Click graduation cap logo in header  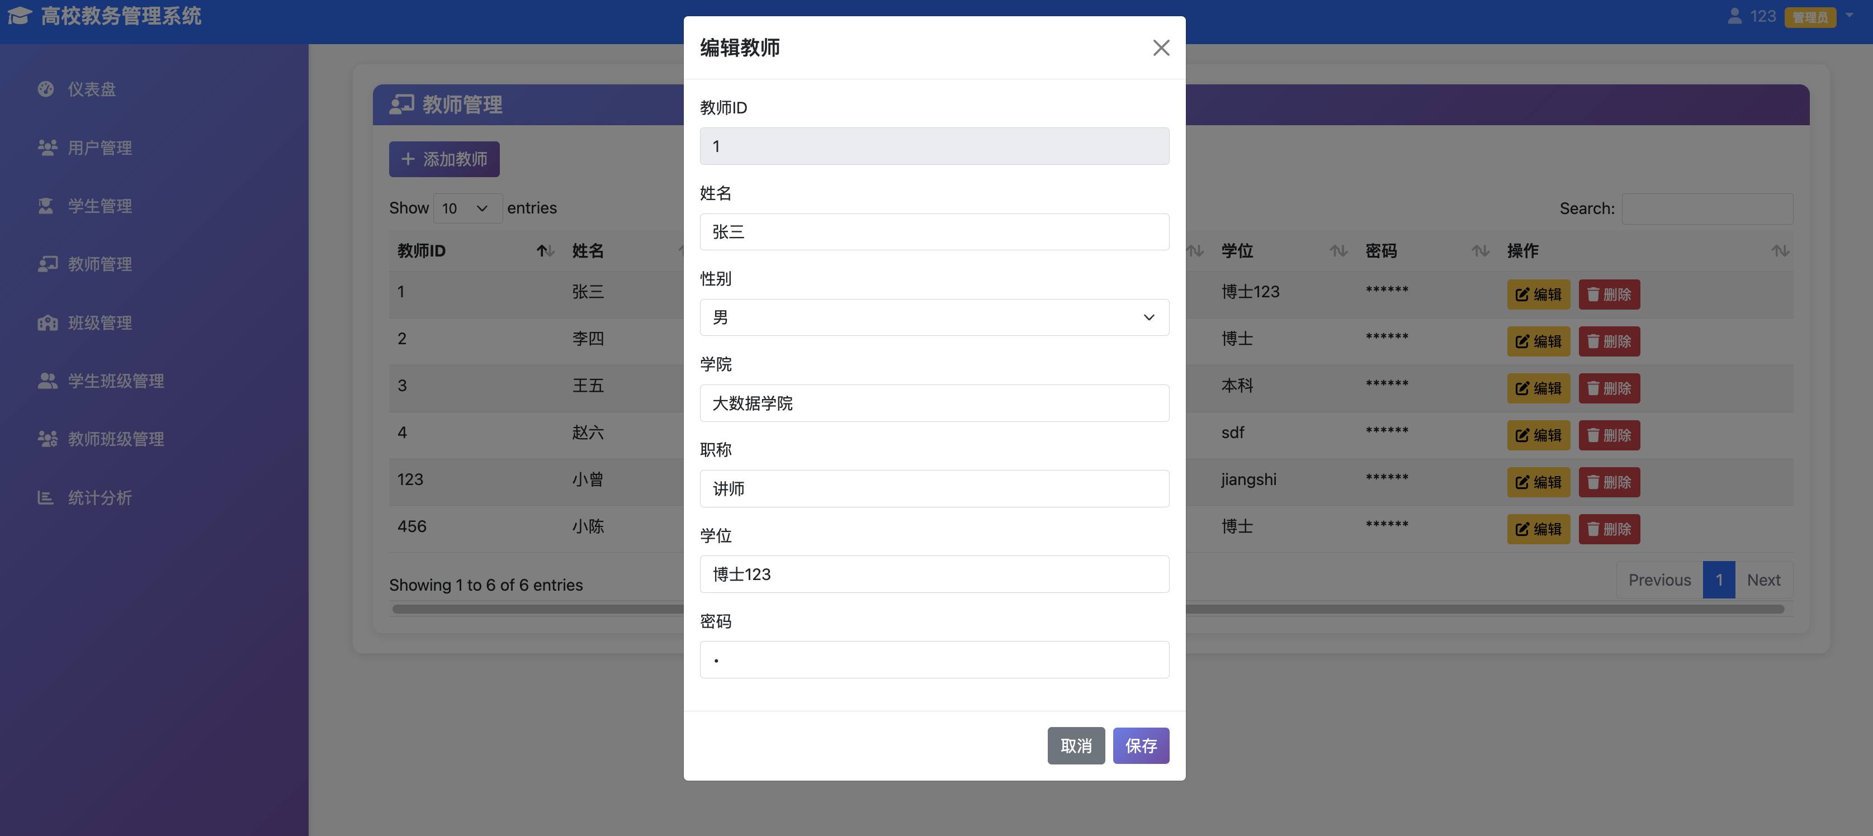point(20,15)
